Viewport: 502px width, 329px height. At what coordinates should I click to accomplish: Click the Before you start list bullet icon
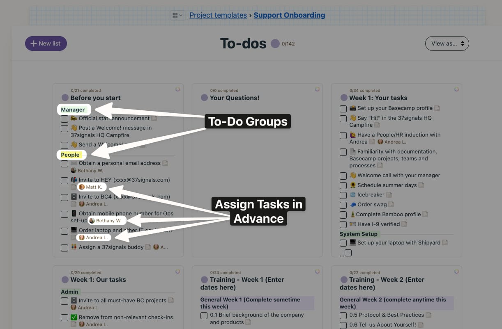tap(65, 98)
